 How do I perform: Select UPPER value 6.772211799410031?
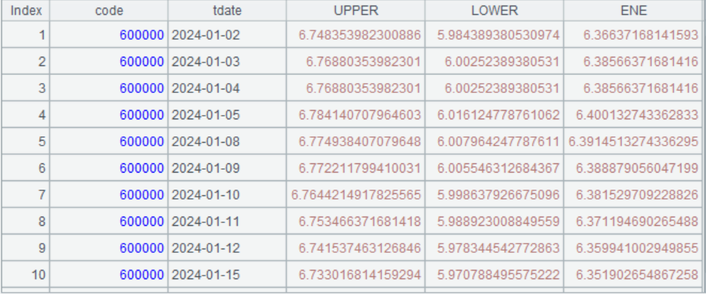[x=355, y=168]
